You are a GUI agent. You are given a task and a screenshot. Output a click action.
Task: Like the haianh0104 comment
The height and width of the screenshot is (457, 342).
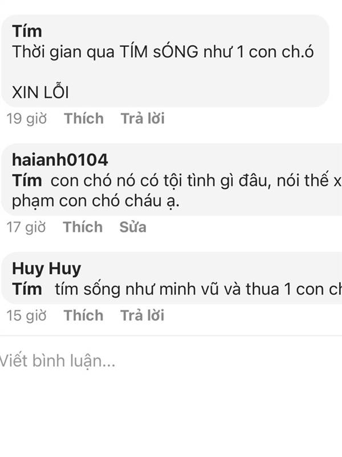pos(83,227)
